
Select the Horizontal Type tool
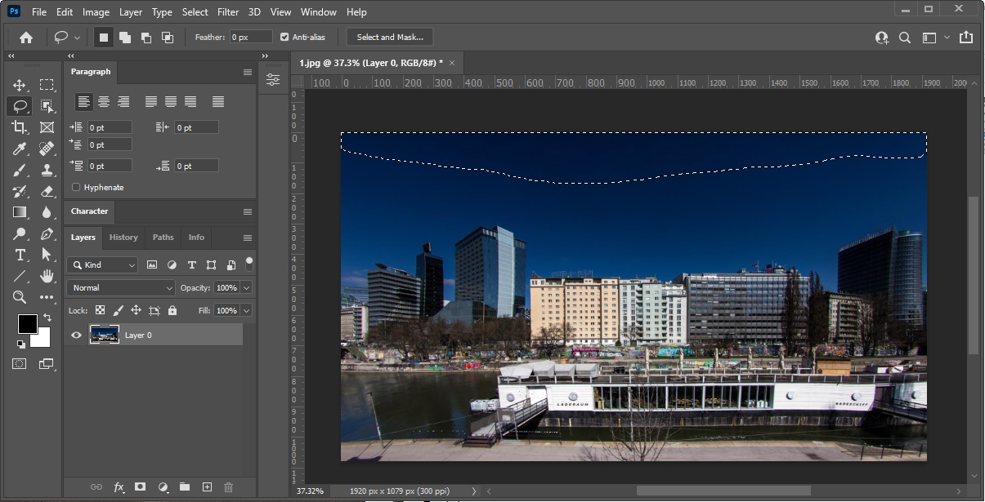[20, 255]
